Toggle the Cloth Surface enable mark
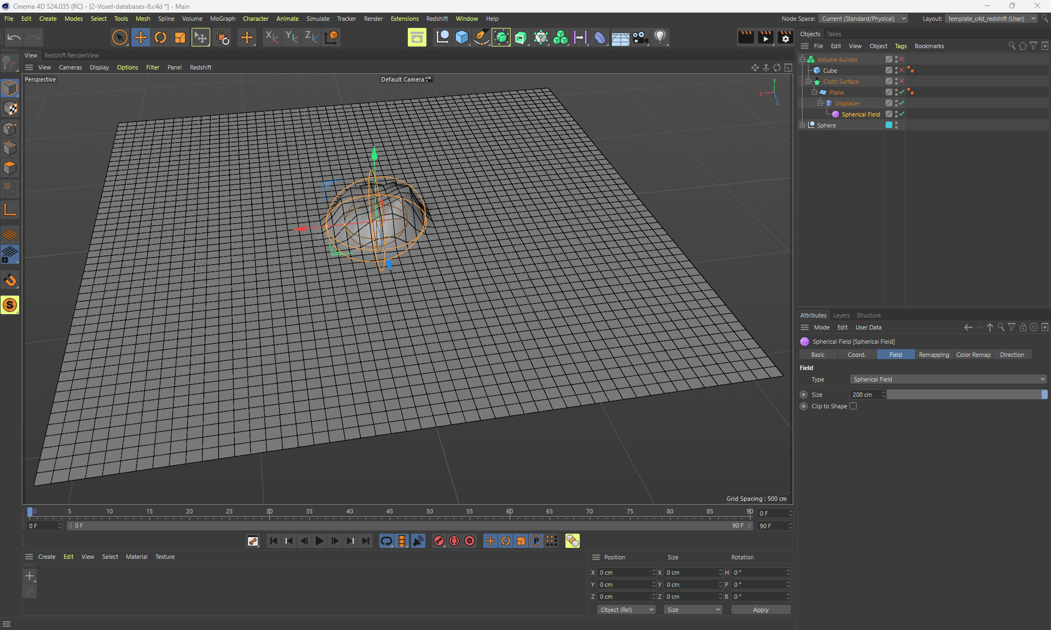 902,81
